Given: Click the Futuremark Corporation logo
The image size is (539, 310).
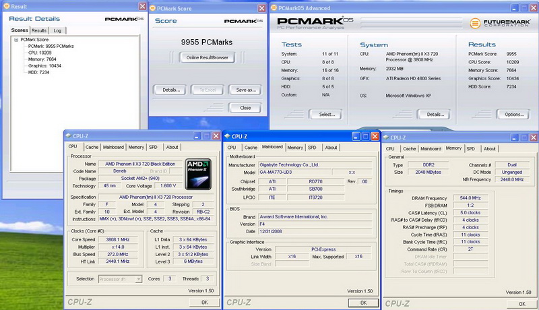Looking at the screenshot, I should (500, 23).
